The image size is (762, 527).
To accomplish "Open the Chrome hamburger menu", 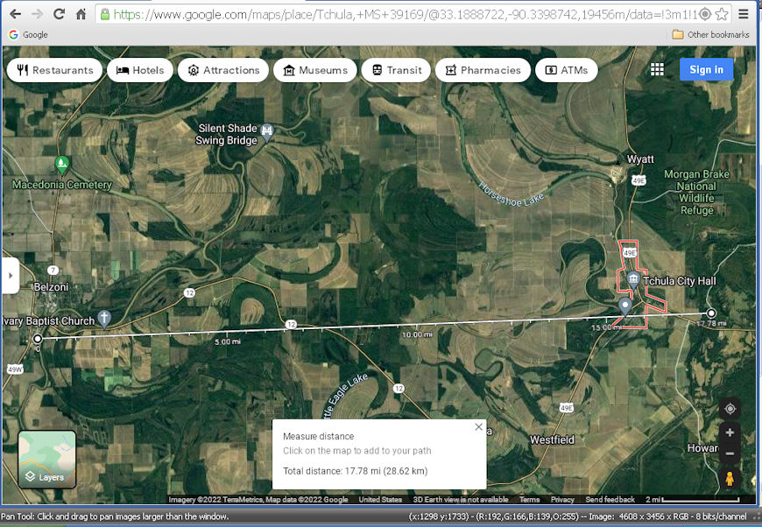I will click(744, 14).
